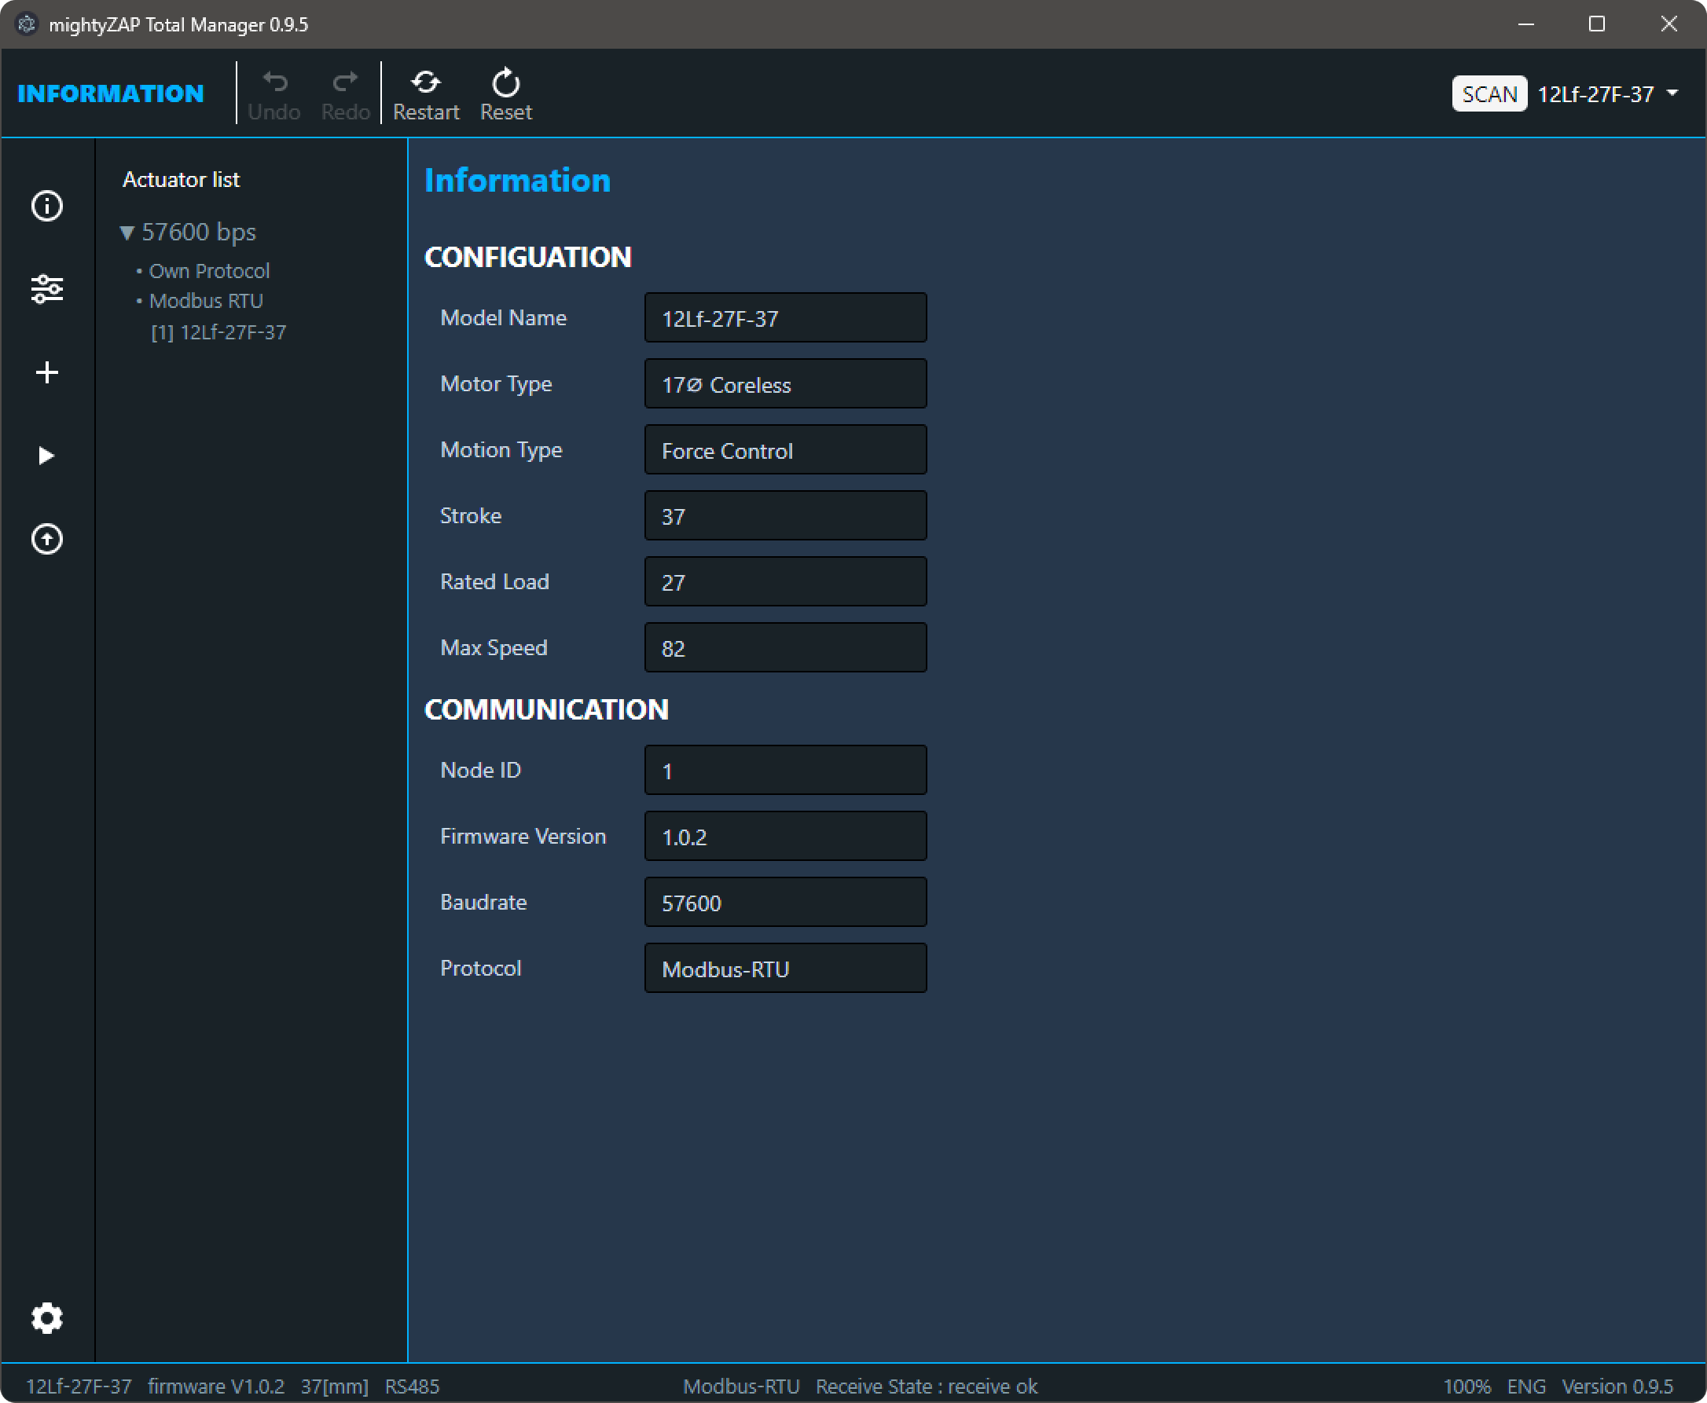Viewport: 1707px width, 1403px height.
Task: Click the Redo toolbar button
Action: click(x=345, y=94)
